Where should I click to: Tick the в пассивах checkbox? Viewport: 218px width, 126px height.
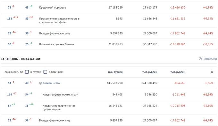point(45,72)
